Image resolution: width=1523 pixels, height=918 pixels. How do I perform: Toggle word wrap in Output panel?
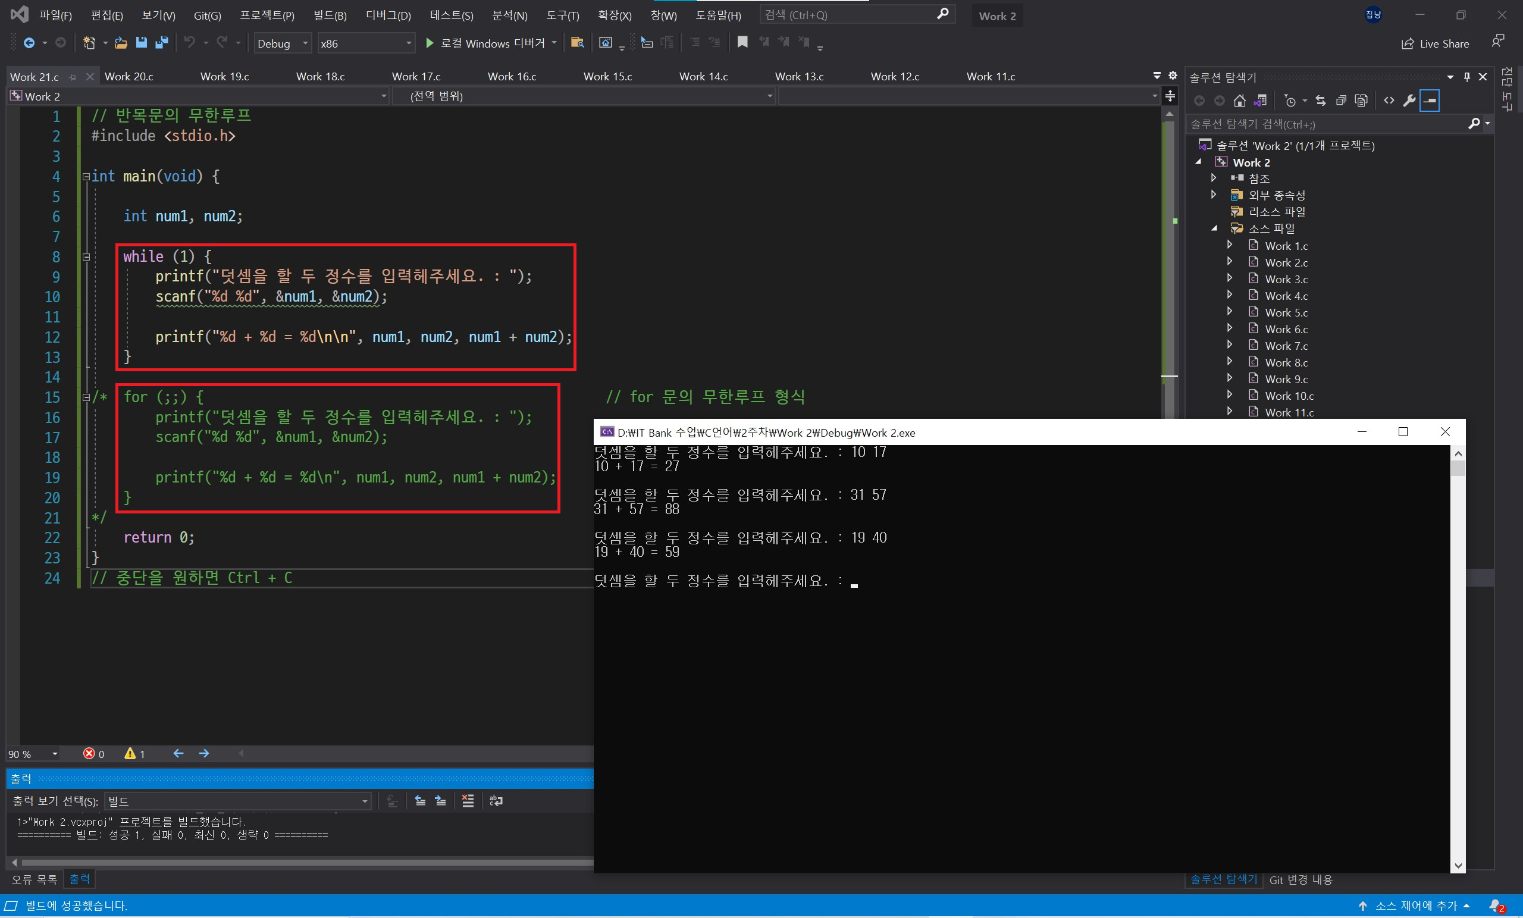pyautogui.click(x=496, y=801)
